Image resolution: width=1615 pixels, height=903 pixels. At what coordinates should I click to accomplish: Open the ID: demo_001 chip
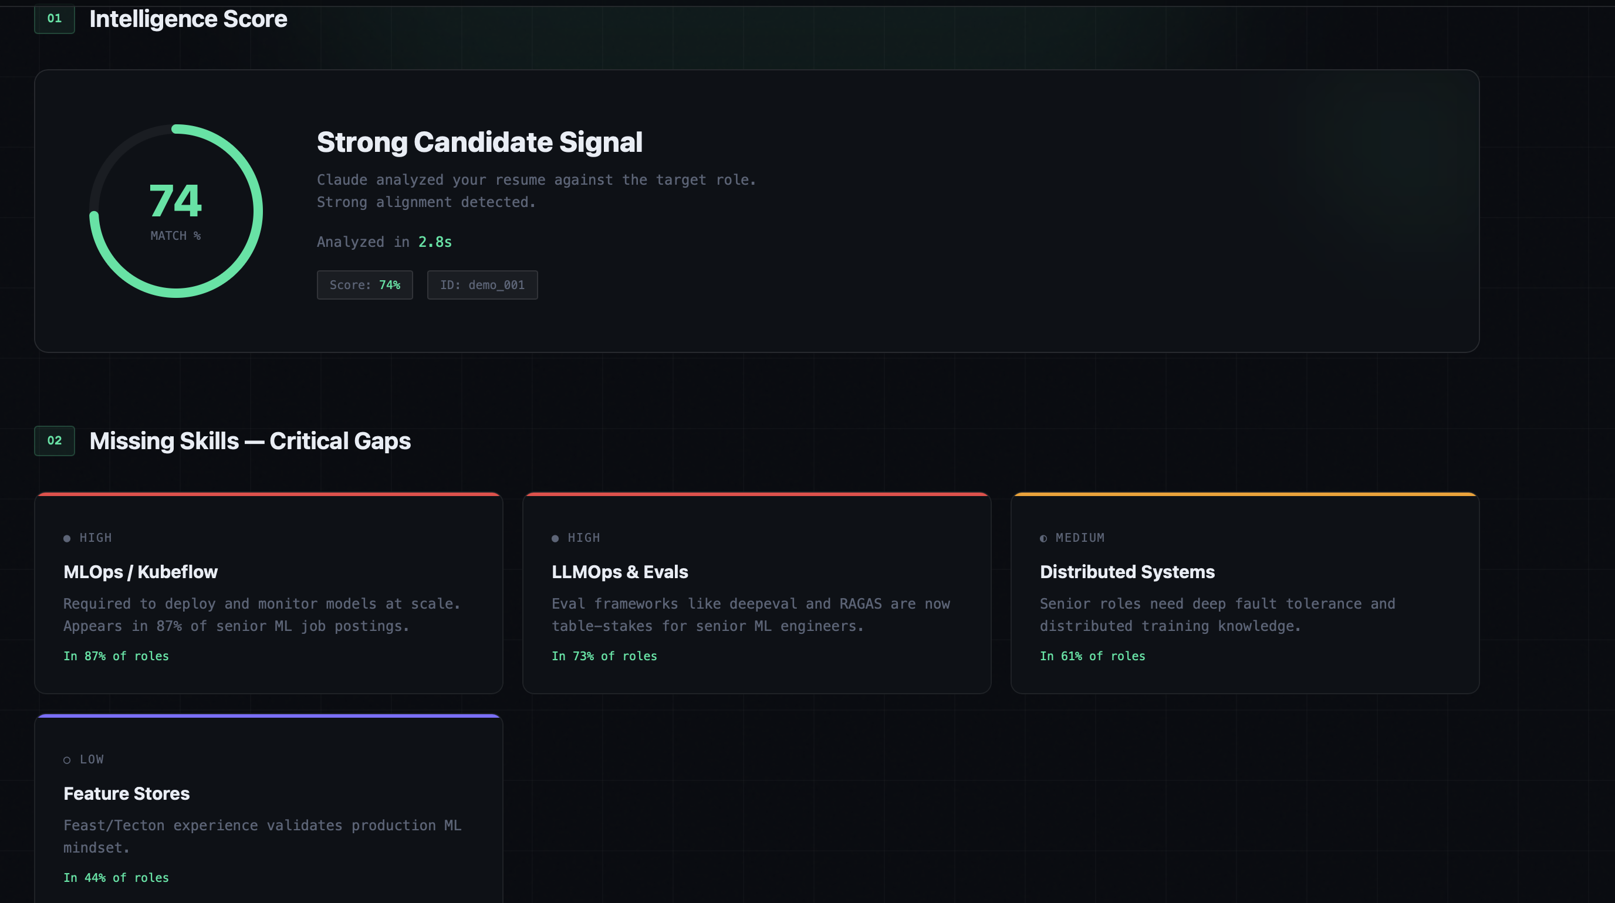481,285
